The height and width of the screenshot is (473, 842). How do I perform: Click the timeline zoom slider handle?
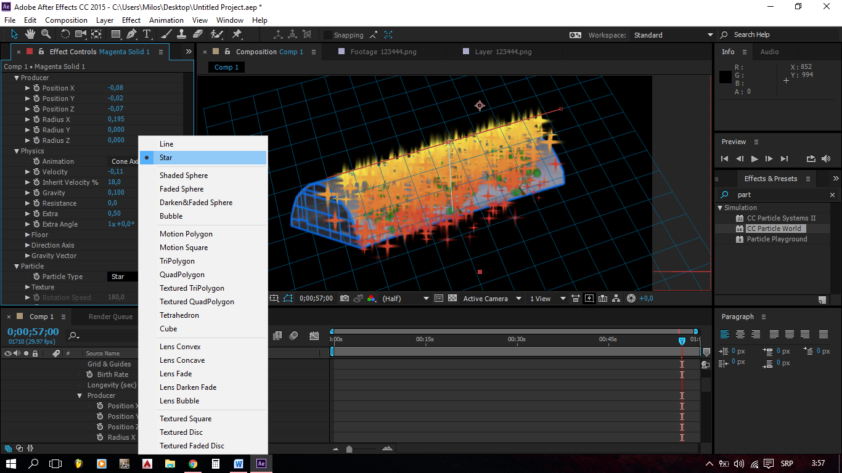click(x=349, y=449)
